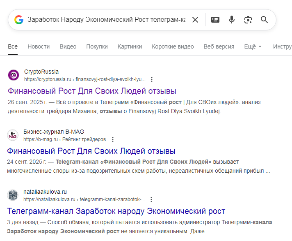Open the Покупки tab

pos(97,46)
